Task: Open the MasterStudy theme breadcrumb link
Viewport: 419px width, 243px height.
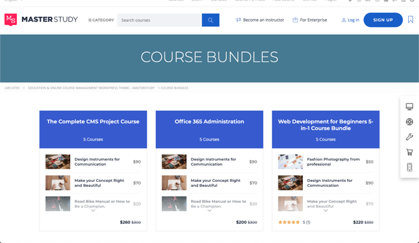Action: (x=92, y=88)
